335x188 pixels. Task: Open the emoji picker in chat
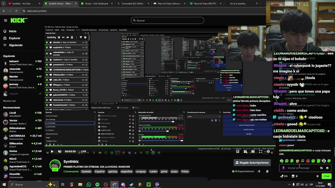click(x=327, y=168)
